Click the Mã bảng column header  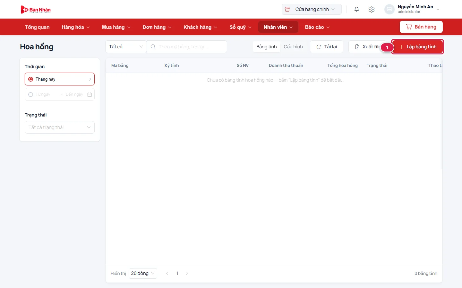[120, 65]
